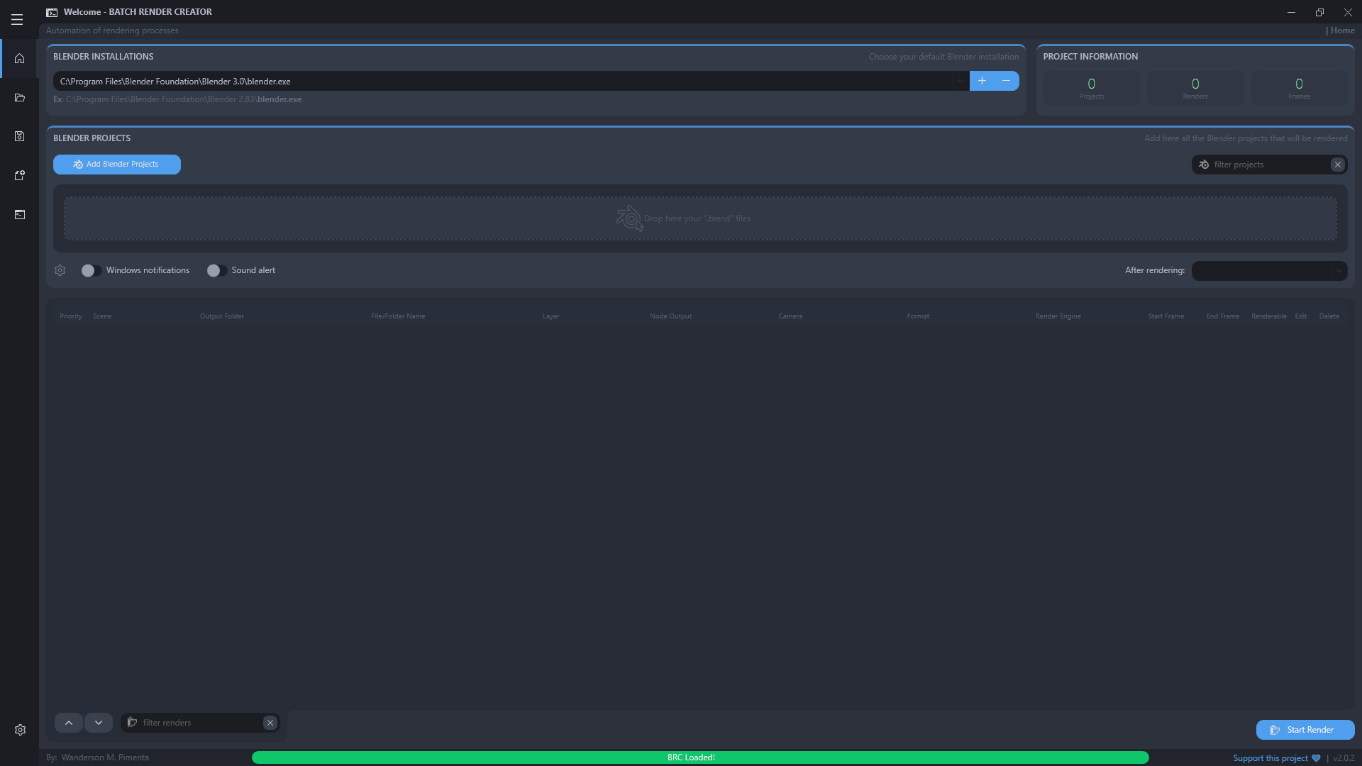The height and width of the screenshot is (766, 1362).
Task: Toggle Windows notifications switch
Action: (x=91, y=270)
